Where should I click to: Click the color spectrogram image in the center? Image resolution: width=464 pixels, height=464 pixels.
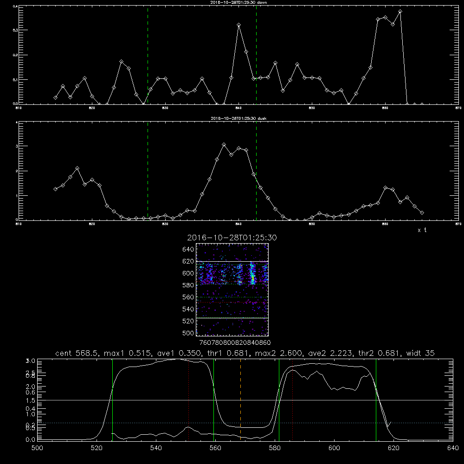coord(232,290)
